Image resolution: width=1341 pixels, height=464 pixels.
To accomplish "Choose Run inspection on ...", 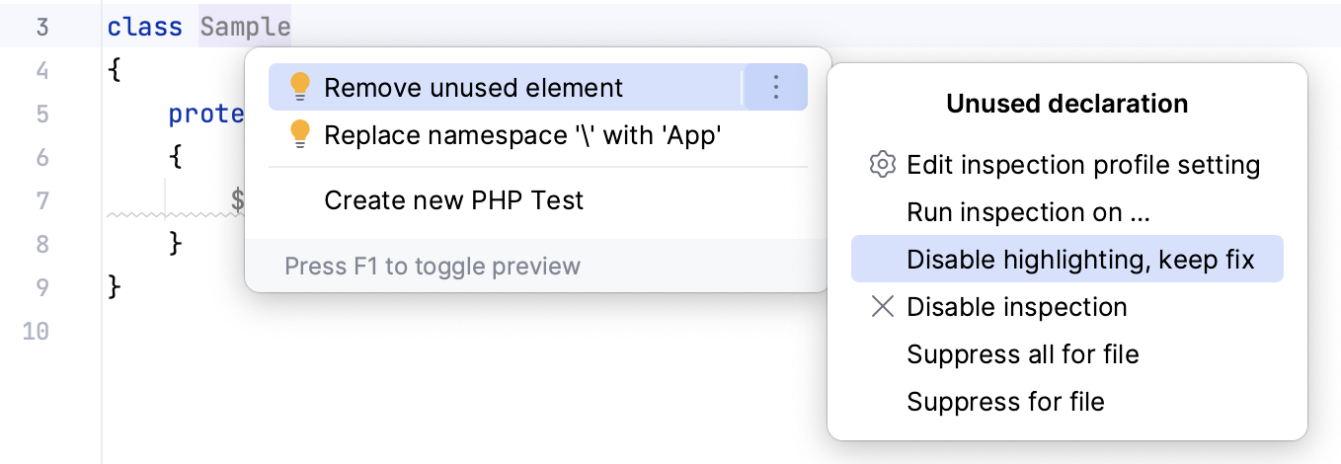I will [1028, 212].
